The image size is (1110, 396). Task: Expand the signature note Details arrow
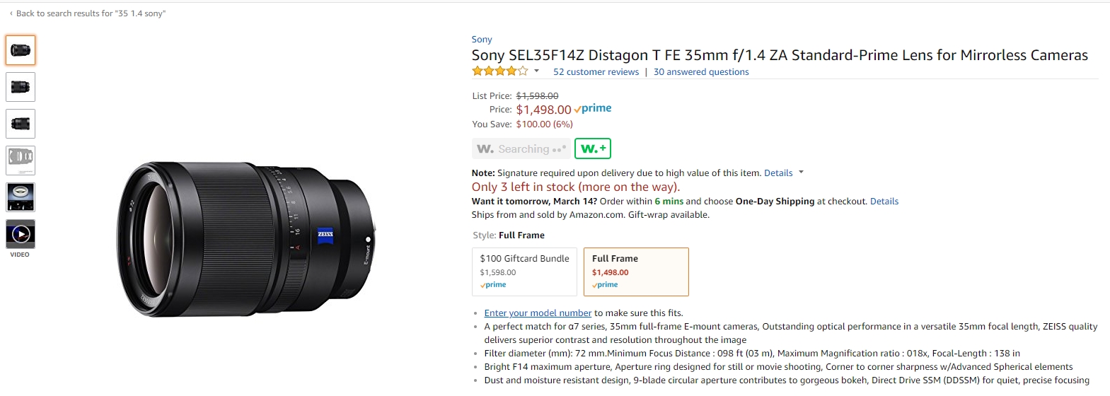click(x=801, y=172)
